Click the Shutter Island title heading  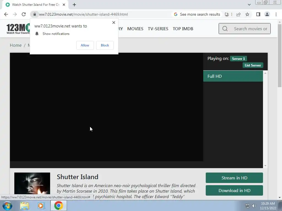point(77,177)
